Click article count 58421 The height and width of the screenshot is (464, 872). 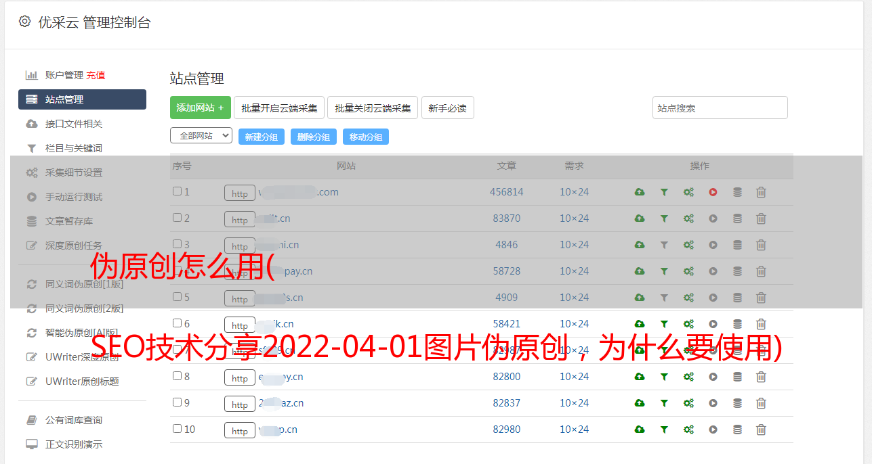(x=507, y=324)
